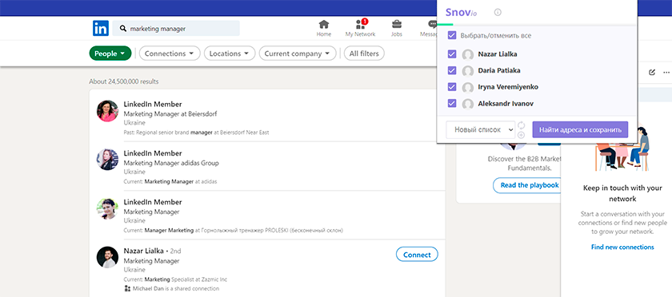The height and width of the screenshot is (297, 672).
Task: Click Michael Dan is a shared connection
Action: click(x=176, y=289)
